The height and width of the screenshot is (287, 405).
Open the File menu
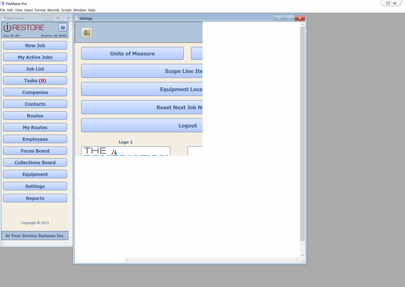[3, 10]
